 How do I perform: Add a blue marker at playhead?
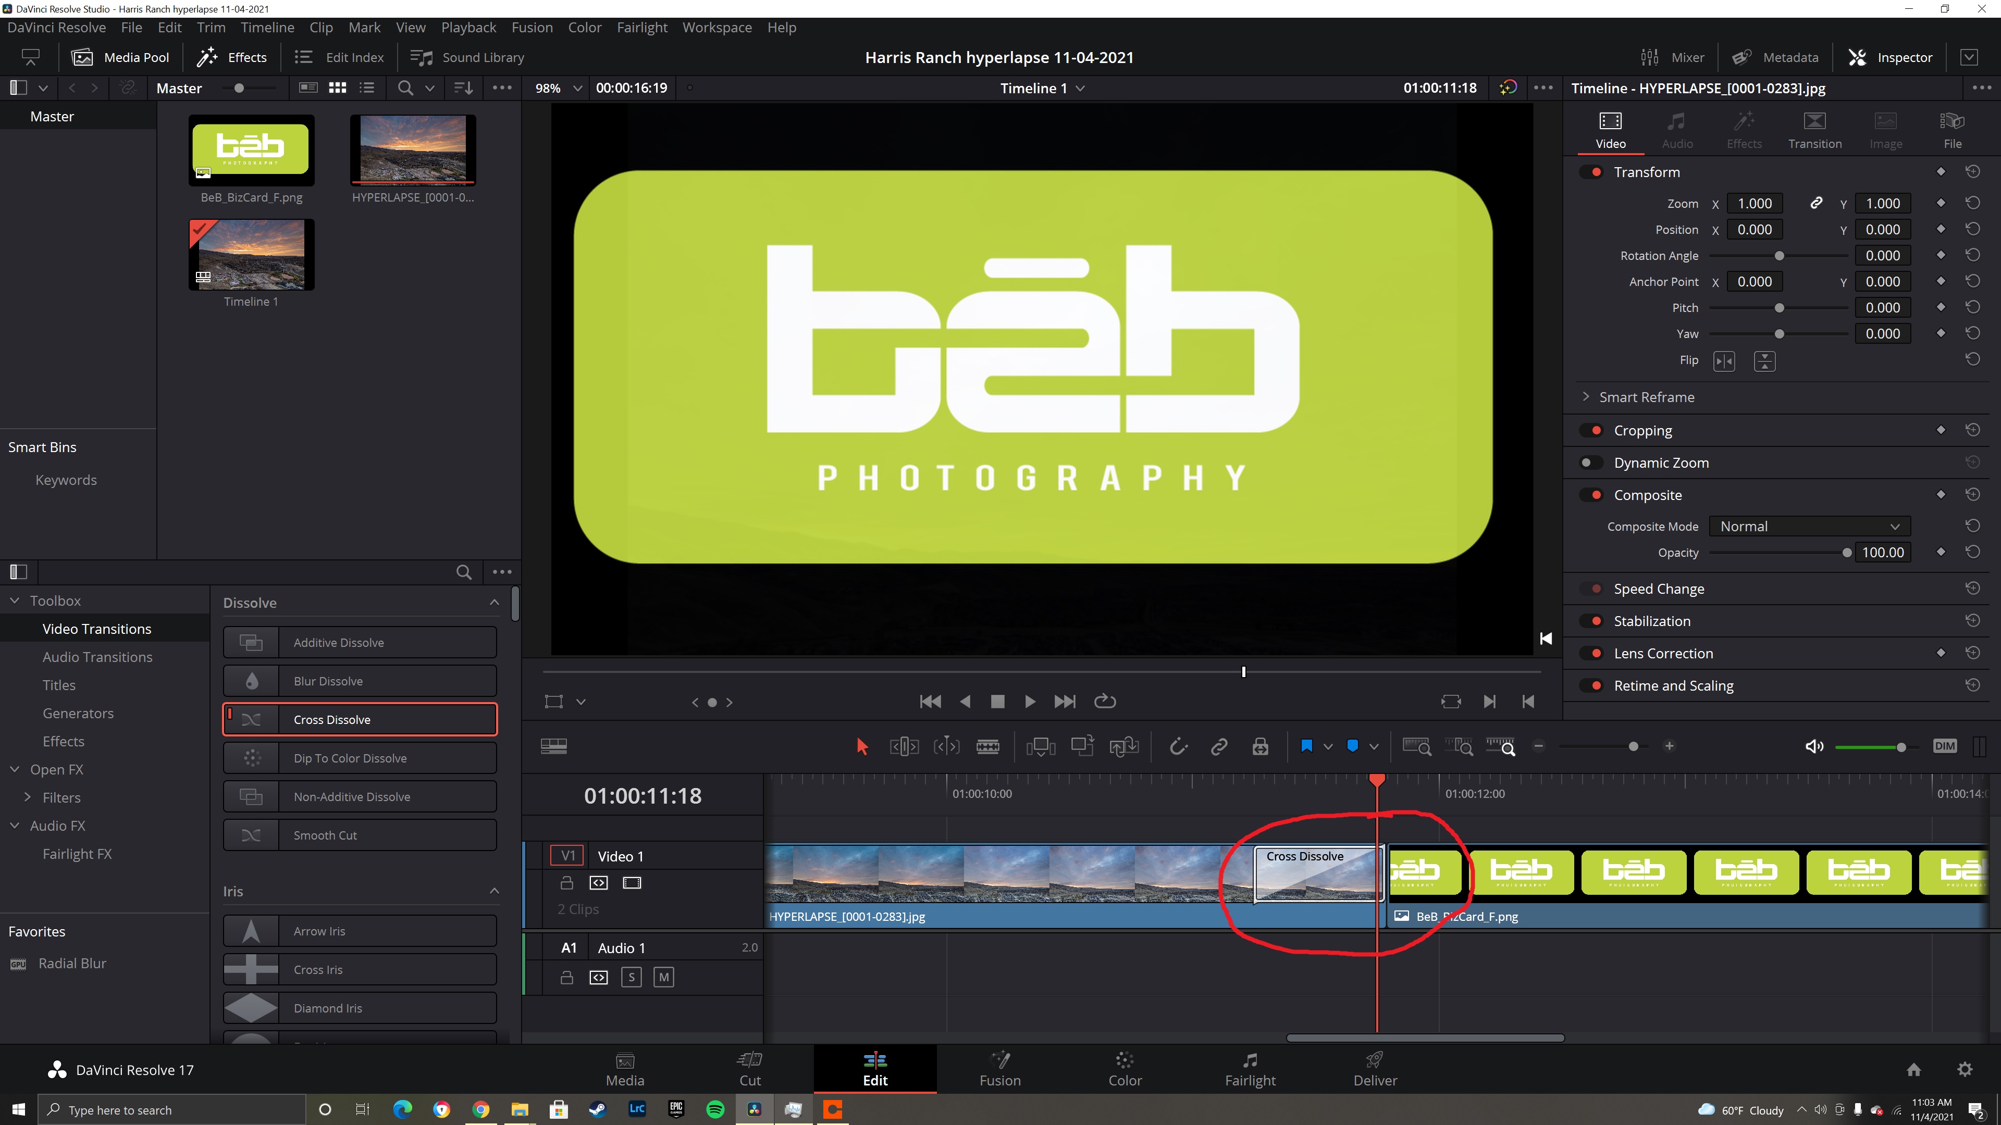point(1352,746)
